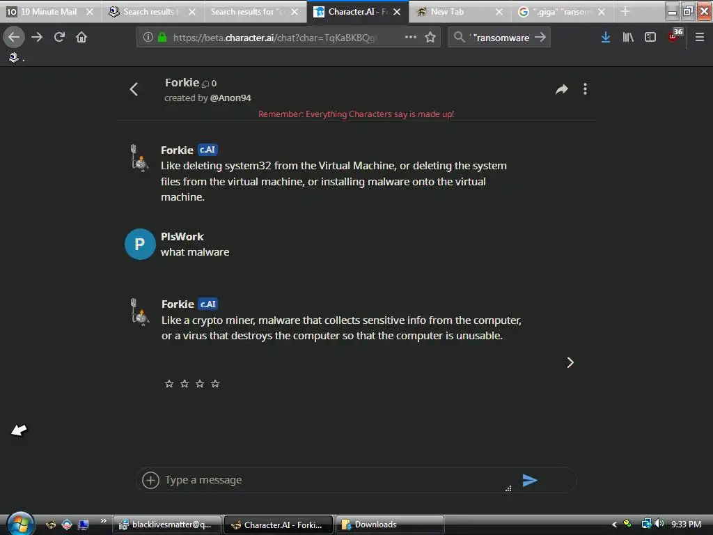The height and width of the screenshot is (535, 713).
Task: Click the c.AI badge on first Forkie message
Action: (207, 150)
